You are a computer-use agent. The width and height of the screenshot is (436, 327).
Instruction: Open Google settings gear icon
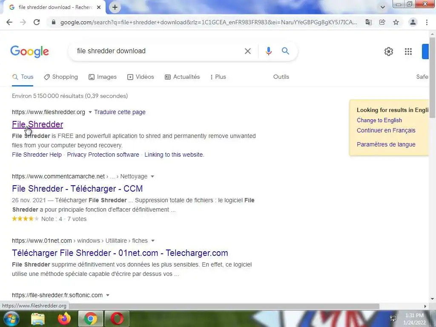click(x=389, y=52)
